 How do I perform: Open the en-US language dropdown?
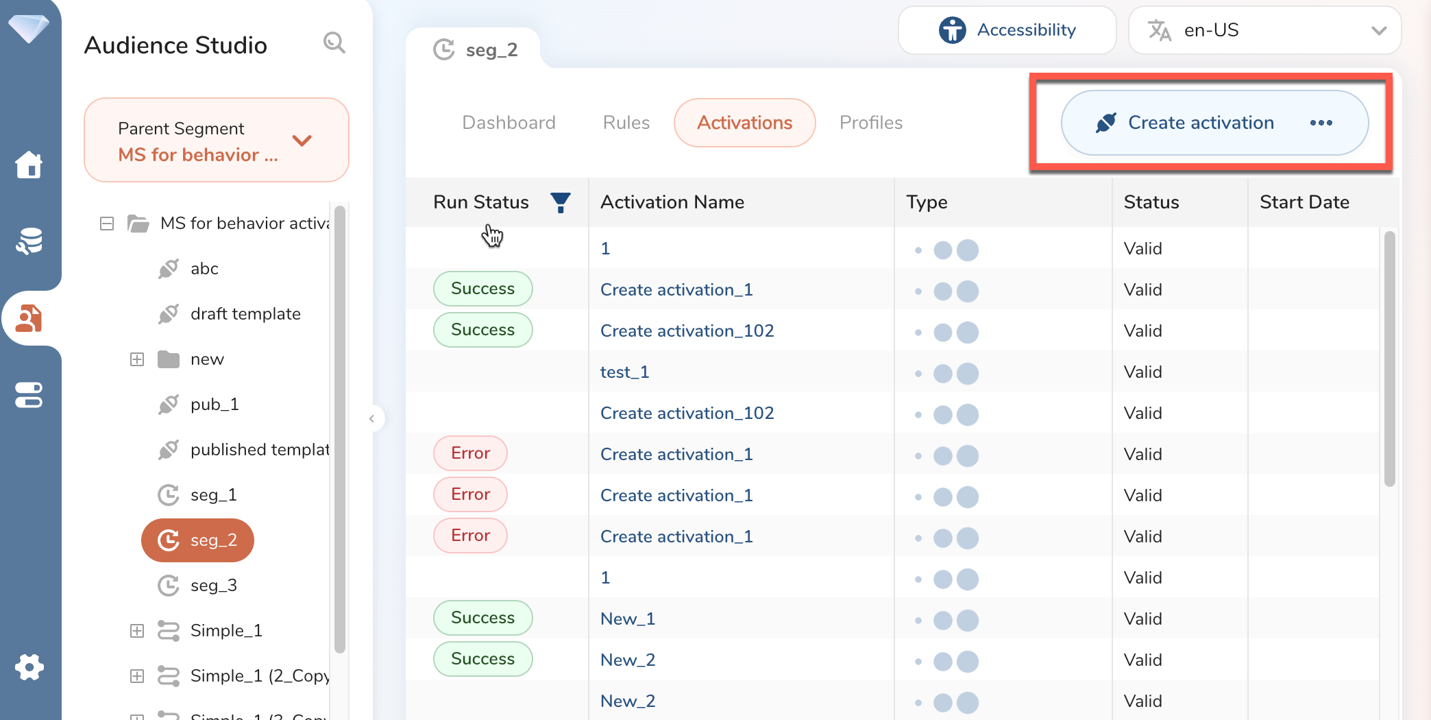coord(1264,30)
